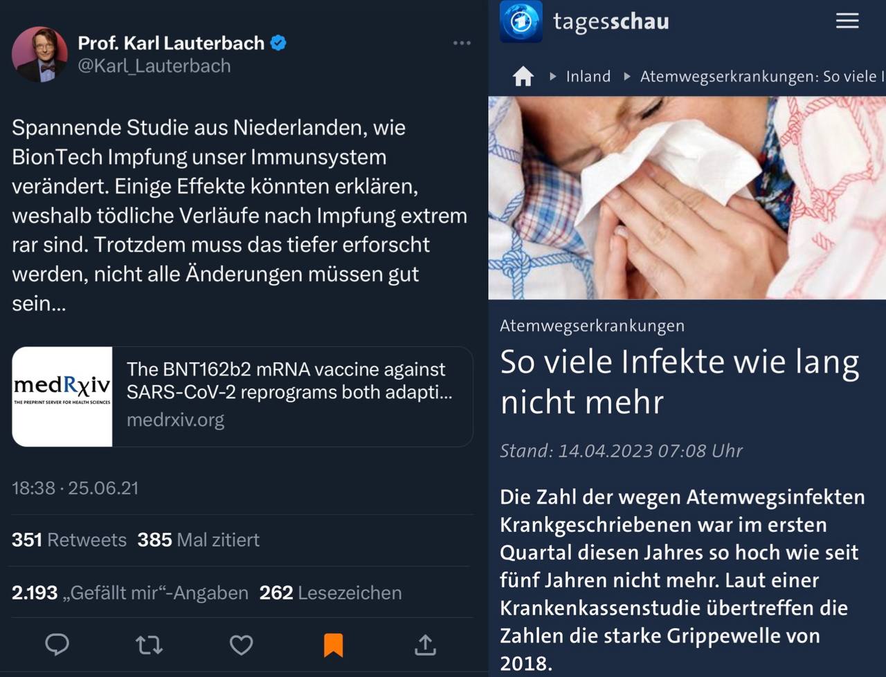Click the reply speech bubble icon

57,644
